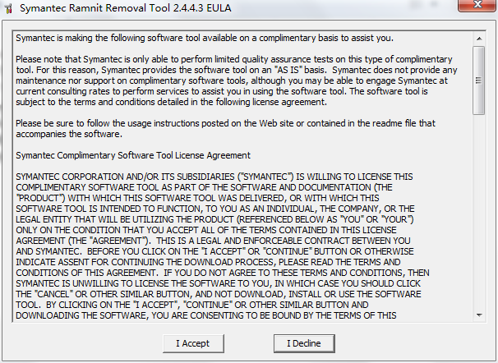498x363 pixels.
Task: Click the last visible line 'DOWNLOADING THE SOFTWARE'
Action: point(206,315)
